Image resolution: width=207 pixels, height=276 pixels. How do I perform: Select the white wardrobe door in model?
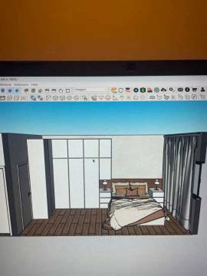[76, 183]
